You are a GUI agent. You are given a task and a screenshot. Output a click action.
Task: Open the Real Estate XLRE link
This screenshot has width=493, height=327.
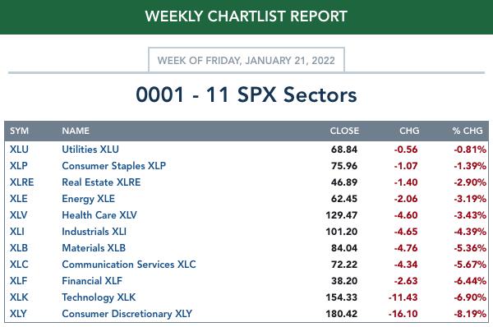tap(101, 182)
